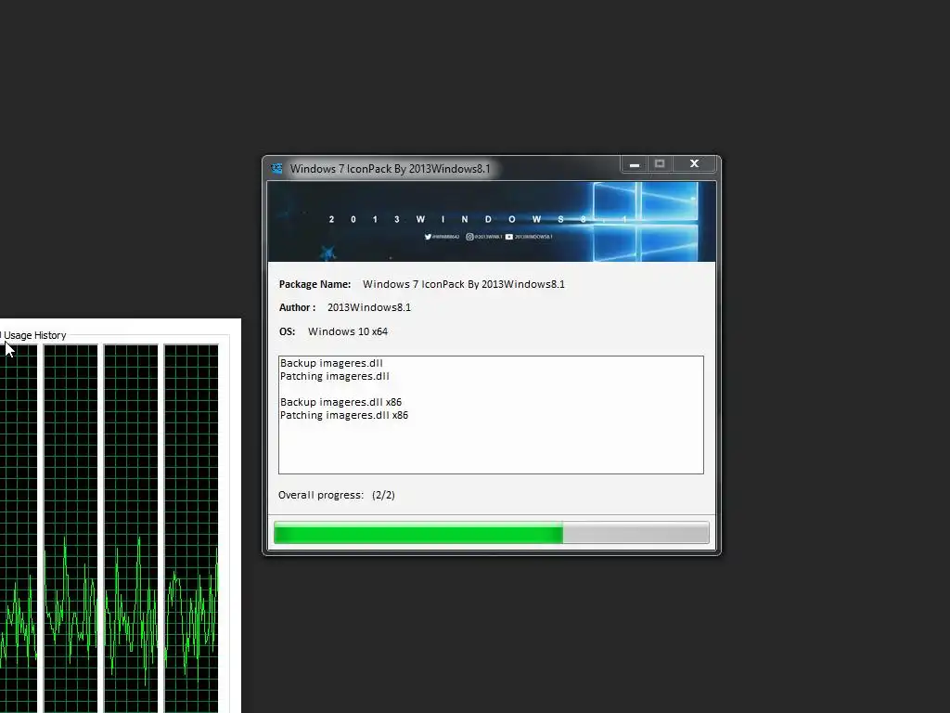Close the Windows 7 IconPack window
950x713 pixels.
(x=694, y=164)
